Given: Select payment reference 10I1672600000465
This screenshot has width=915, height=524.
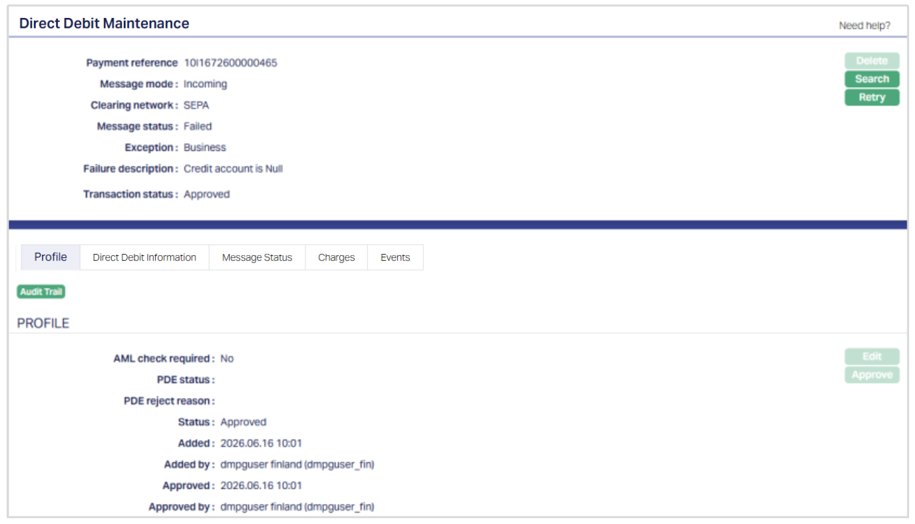Looking at the screenshot, I should 230,63.
